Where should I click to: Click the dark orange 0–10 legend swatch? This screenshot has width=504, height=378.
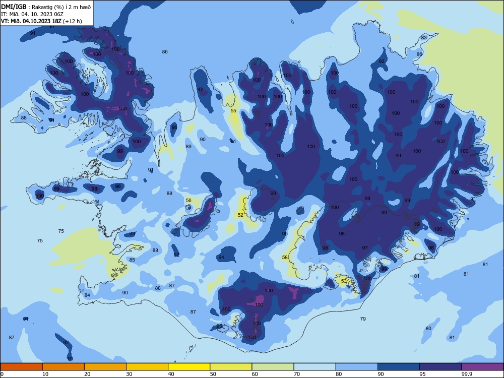pos(21,367)
